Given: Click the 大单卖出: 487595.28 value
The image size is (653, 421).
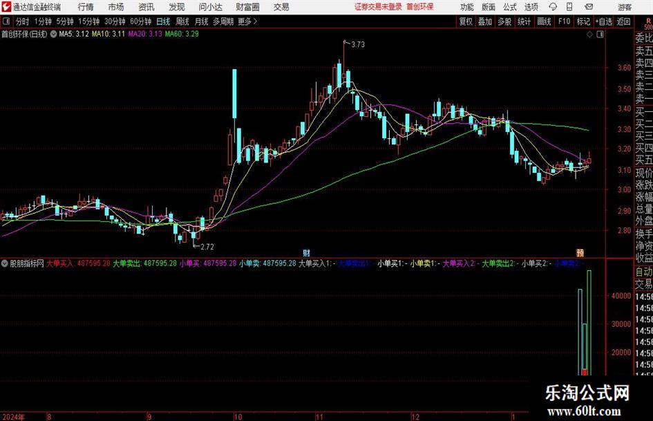Looking at the screenshot, I should 145,263.
